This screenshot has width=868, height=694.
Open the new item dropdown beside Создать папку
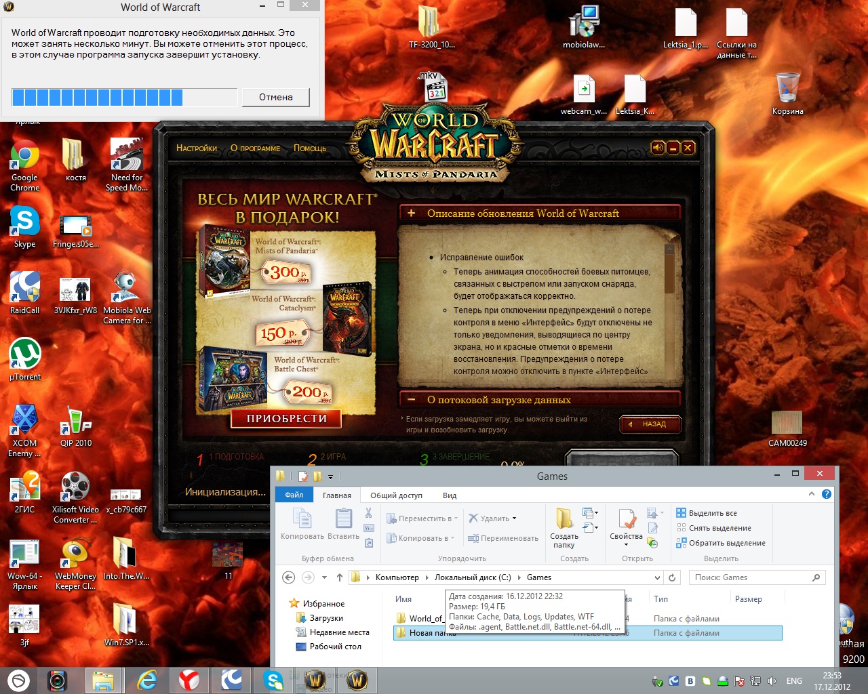[x=589, y=513]
